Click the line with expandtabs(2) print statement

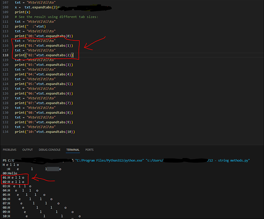click(44, 55)
